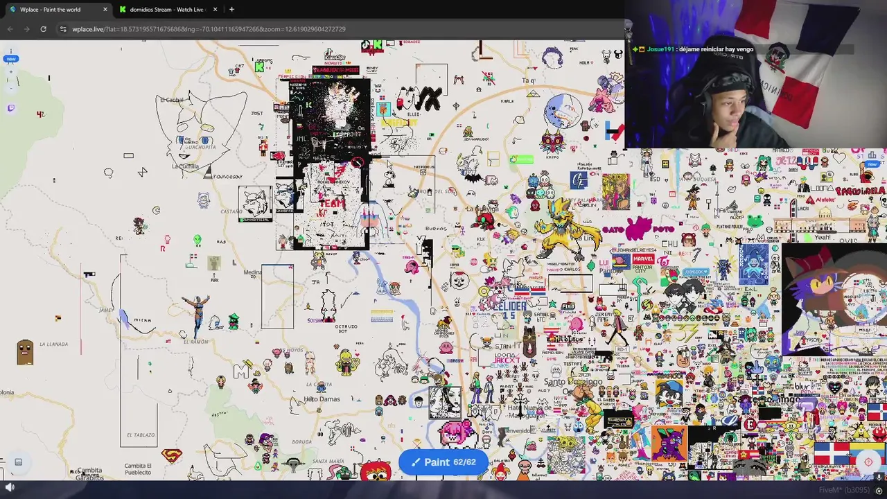Screen dimensions: 887x499
Task: Open the Twitch icon in the map sidebar
Action: click(10, 108)
